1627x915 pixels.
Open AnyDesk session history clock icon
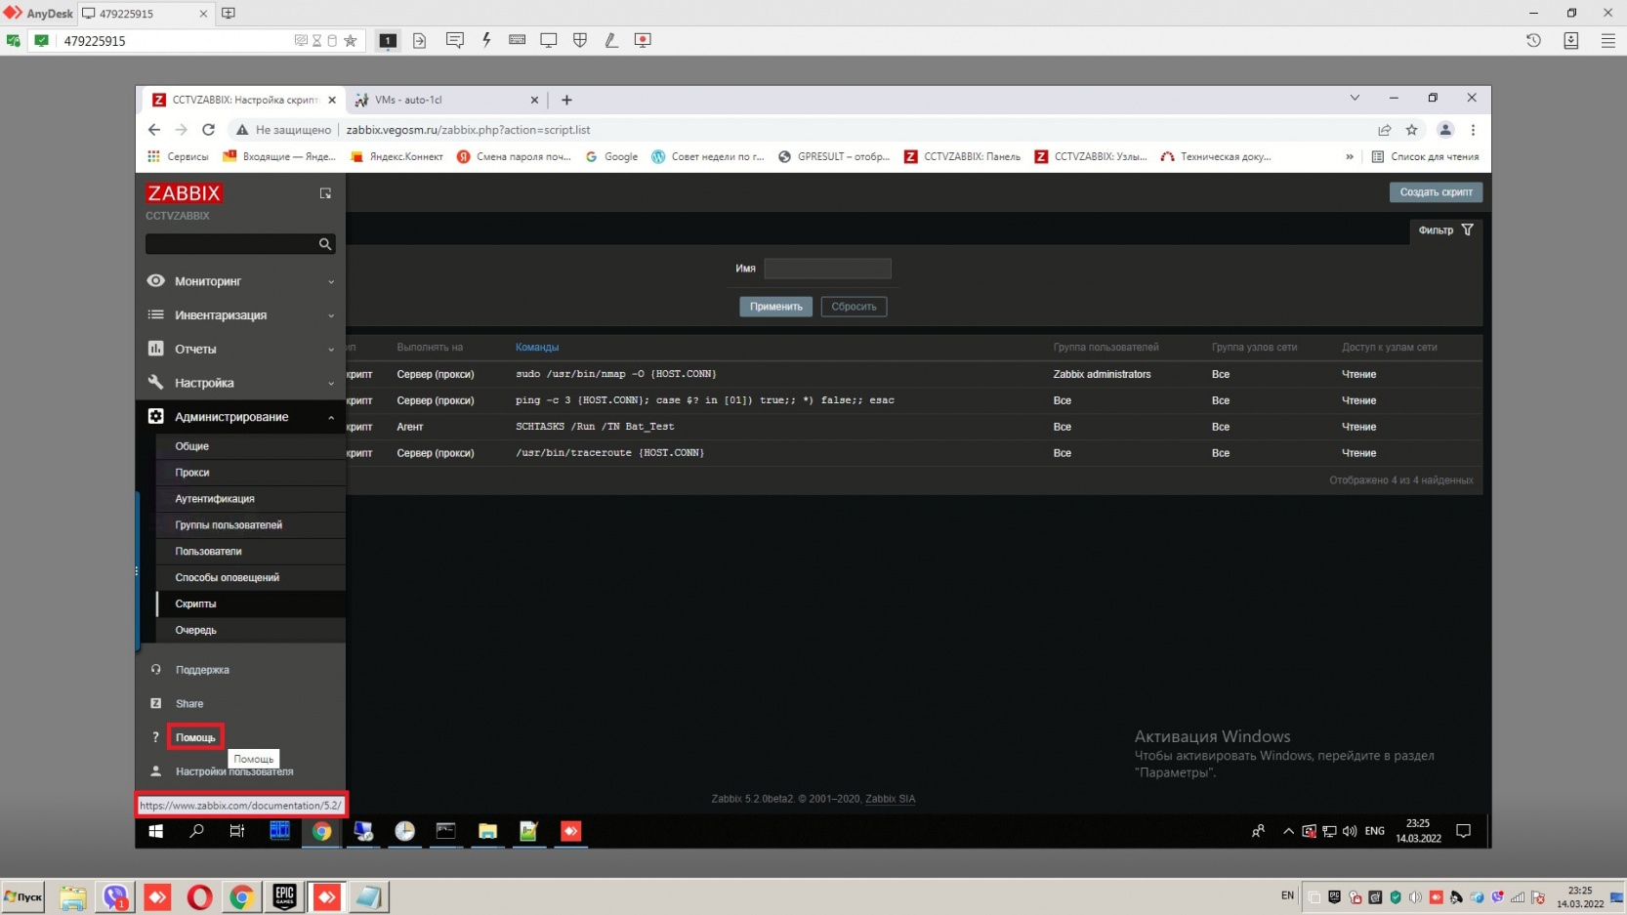tap(1533, 40)
